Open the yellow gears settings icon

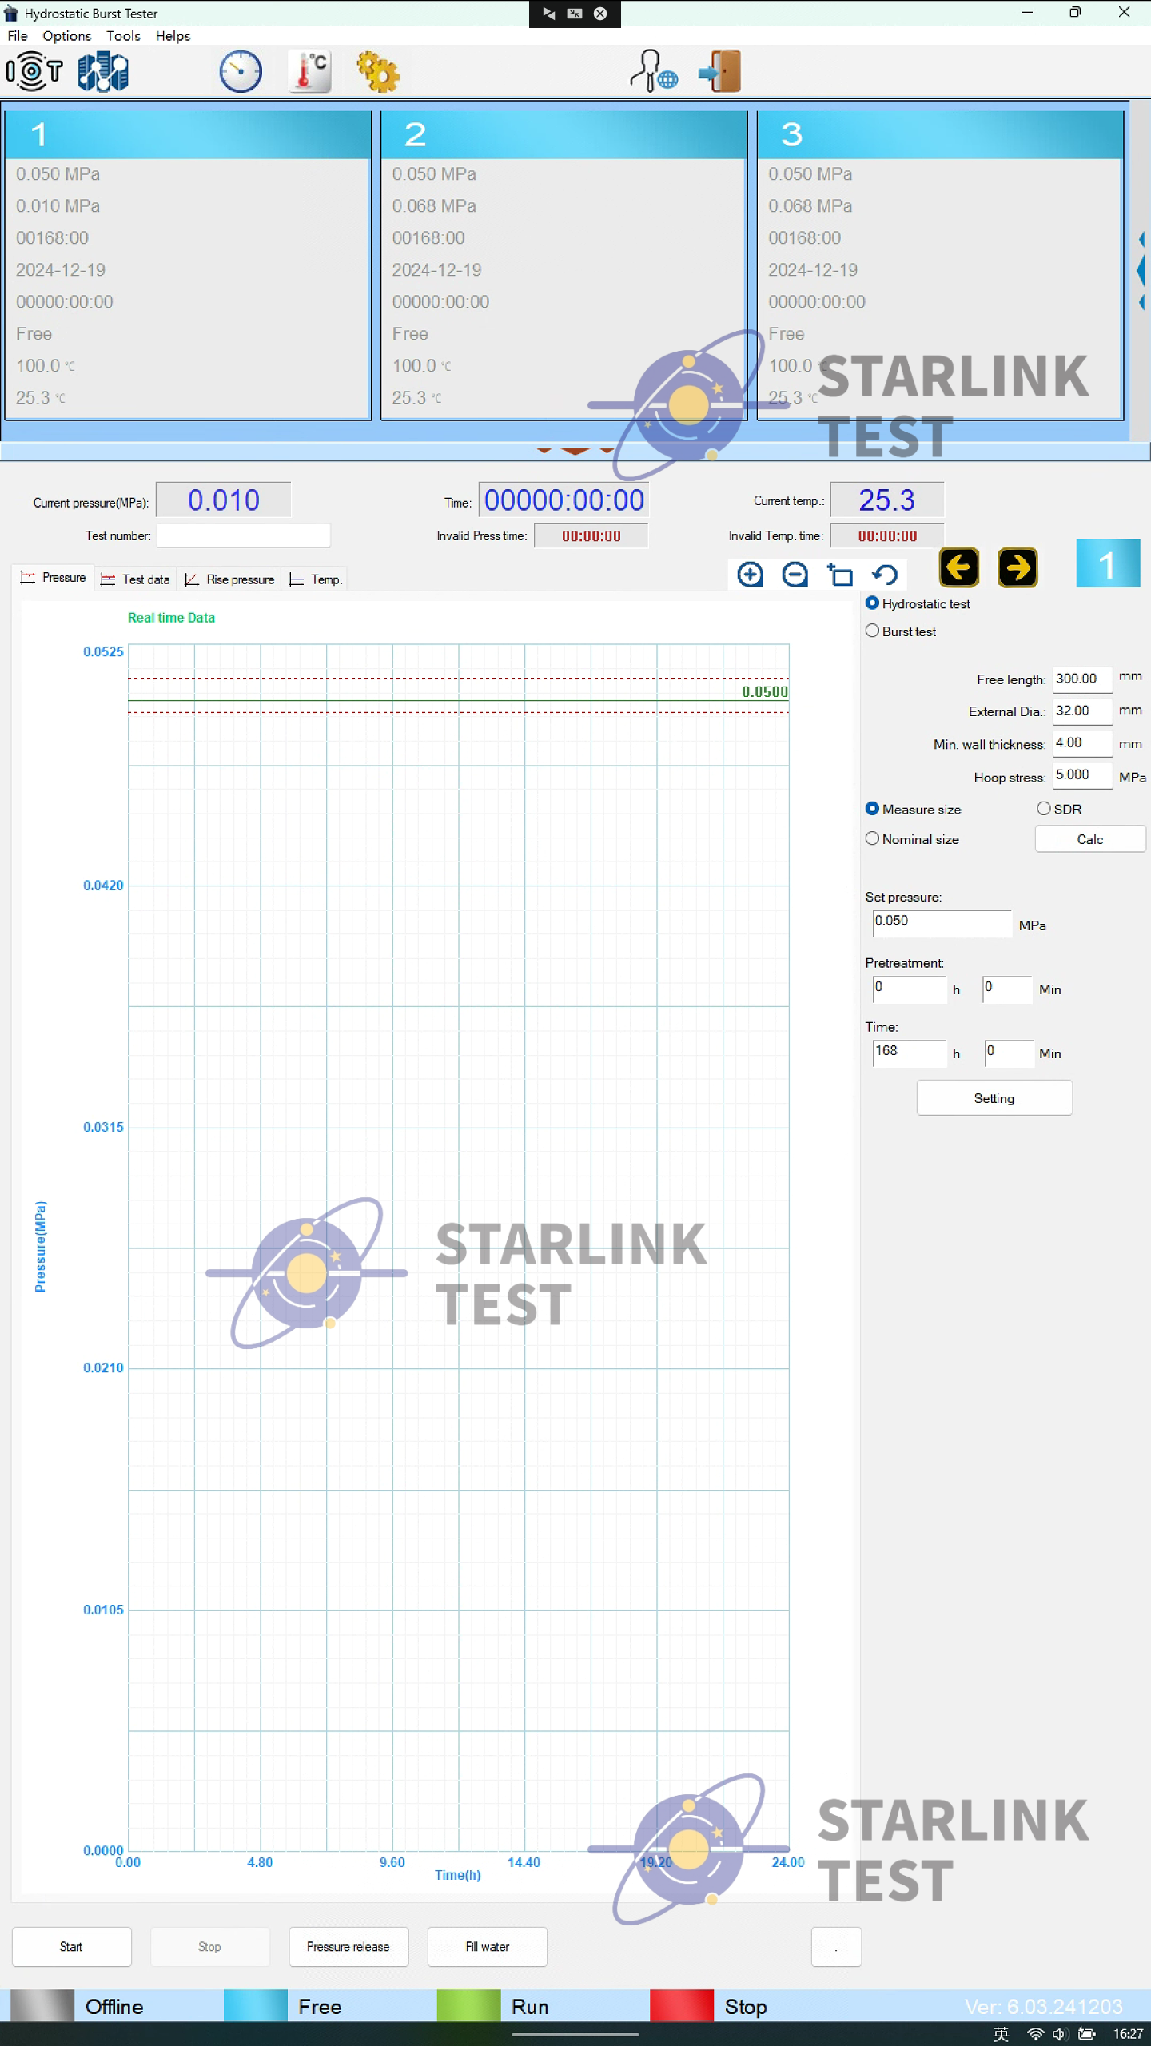(x=378, y=72)
